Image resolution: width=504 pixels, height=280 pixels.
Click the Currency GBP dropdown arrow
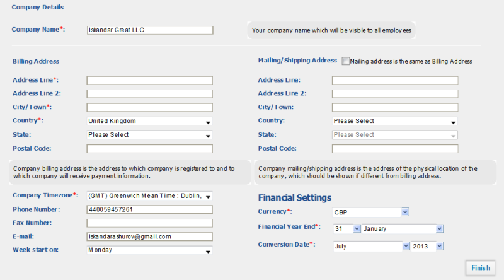pos(405,212)
